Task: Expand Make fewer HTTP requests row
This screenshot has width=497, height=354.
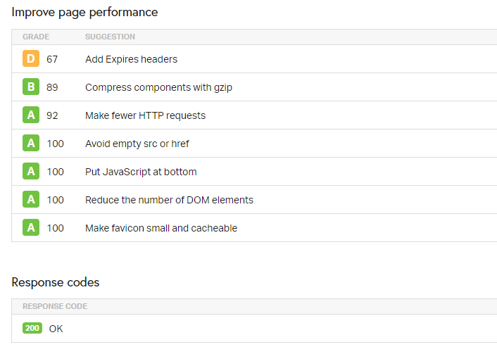Action: 145,115
